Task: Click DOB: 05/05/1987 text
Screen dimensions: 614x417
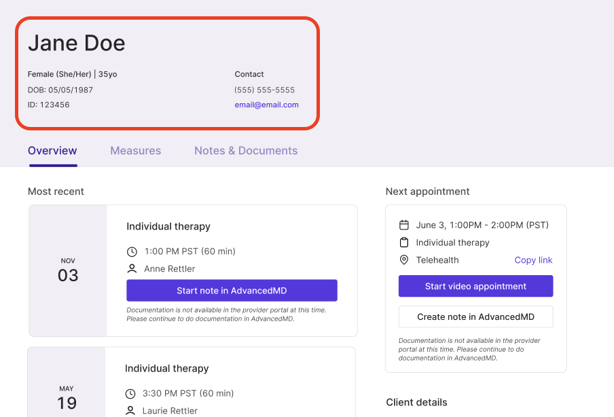Action: pyautogui.click(x=60, y=90)
